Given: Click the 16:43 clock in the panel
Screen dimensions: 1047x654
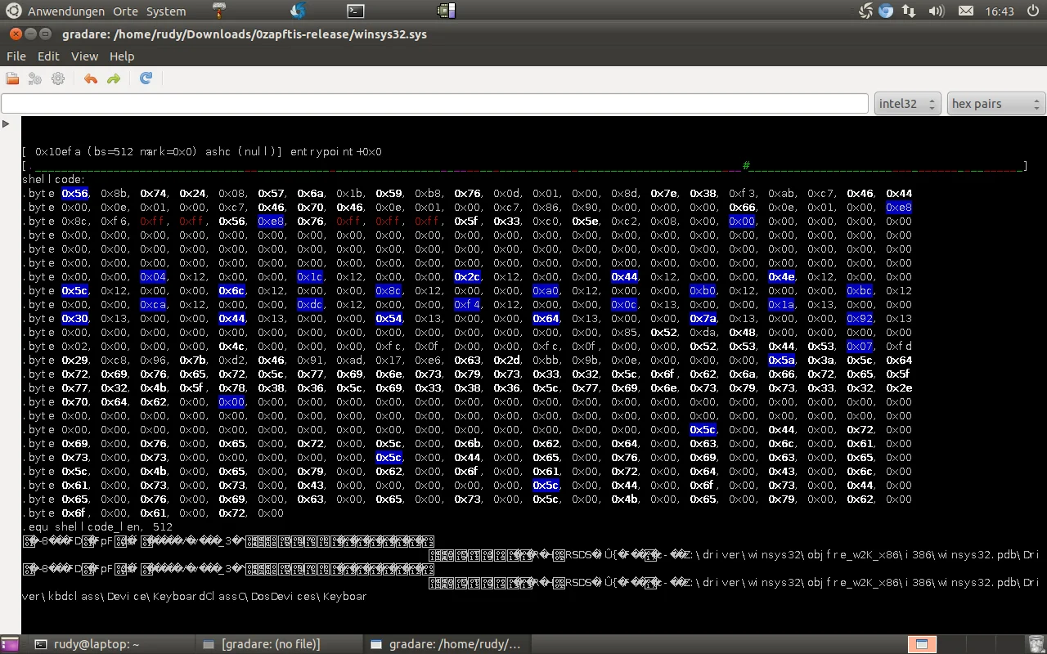Looking at the screenshot, I should tap(1000, 11).
